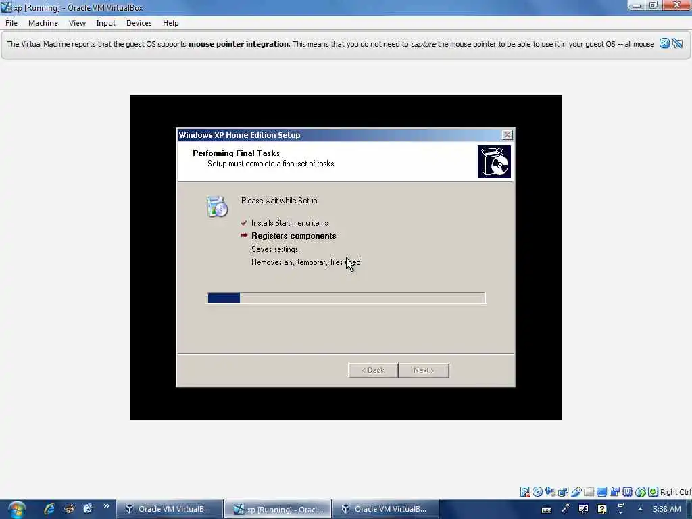Click the setup box CD icon in header
Screen dimensions: 692x519
[x=494, y=162]
